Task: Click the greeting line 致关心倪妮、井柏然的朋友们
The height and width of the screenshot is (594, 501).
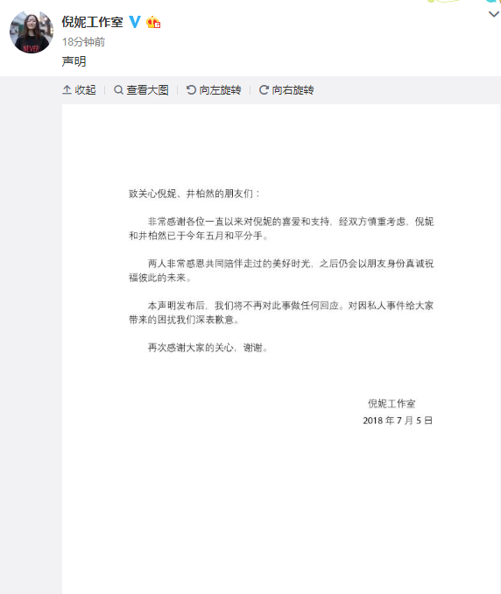Action: (194, 194)
